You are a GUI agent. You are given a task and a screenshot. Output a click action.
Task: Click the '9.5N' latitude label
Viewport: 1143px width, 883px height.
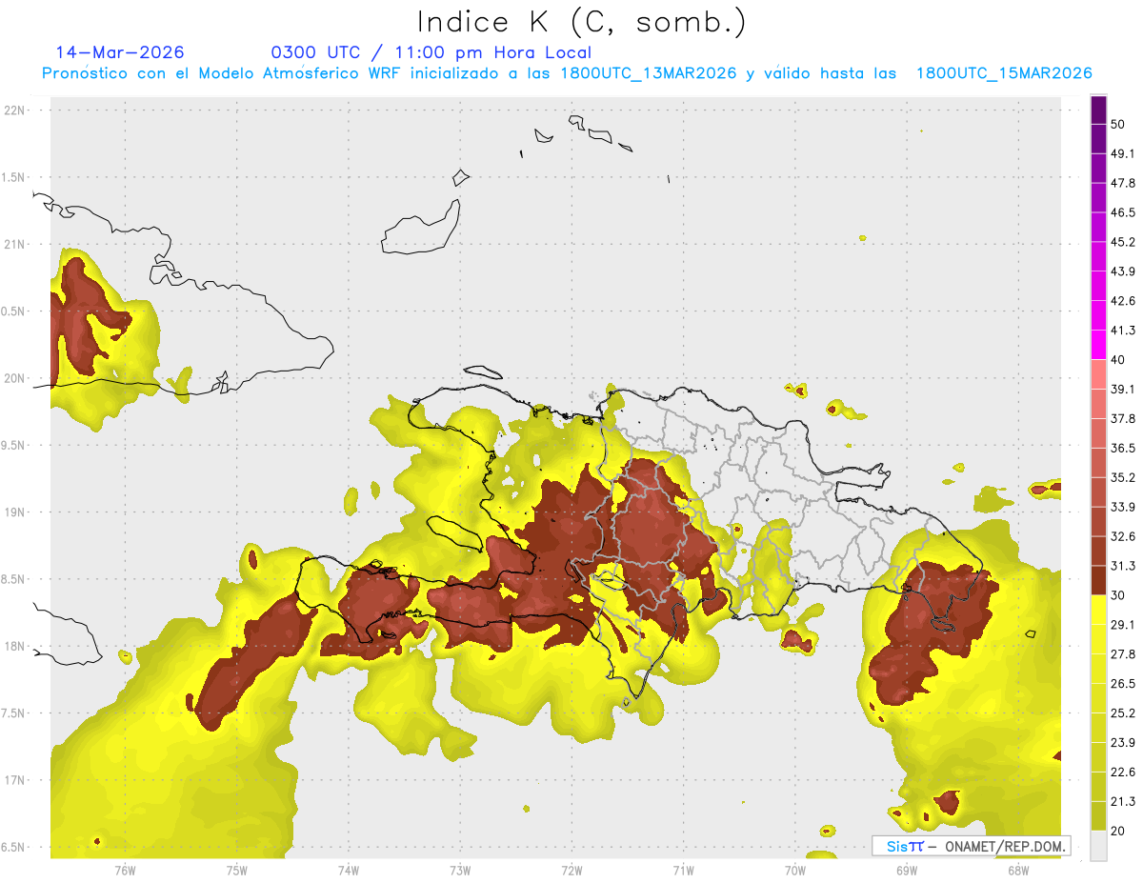pos(14,445)
